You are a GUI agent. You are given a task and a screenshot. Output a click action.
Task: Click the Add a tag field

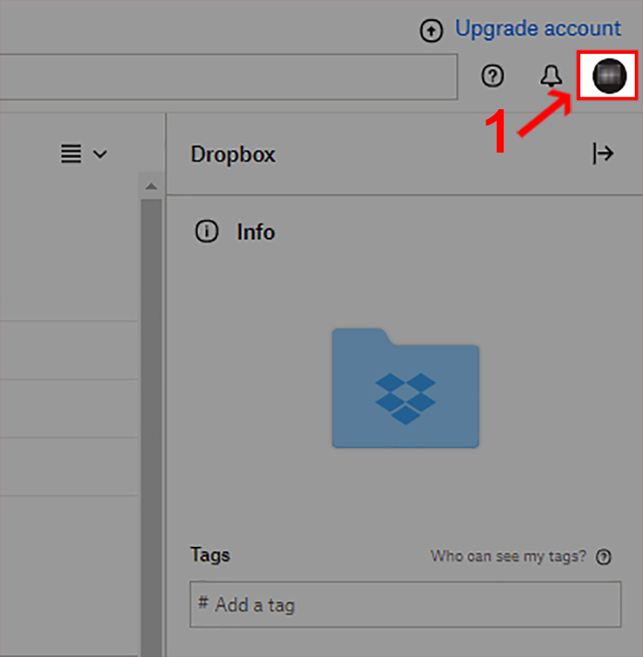[x=405, y=604]
